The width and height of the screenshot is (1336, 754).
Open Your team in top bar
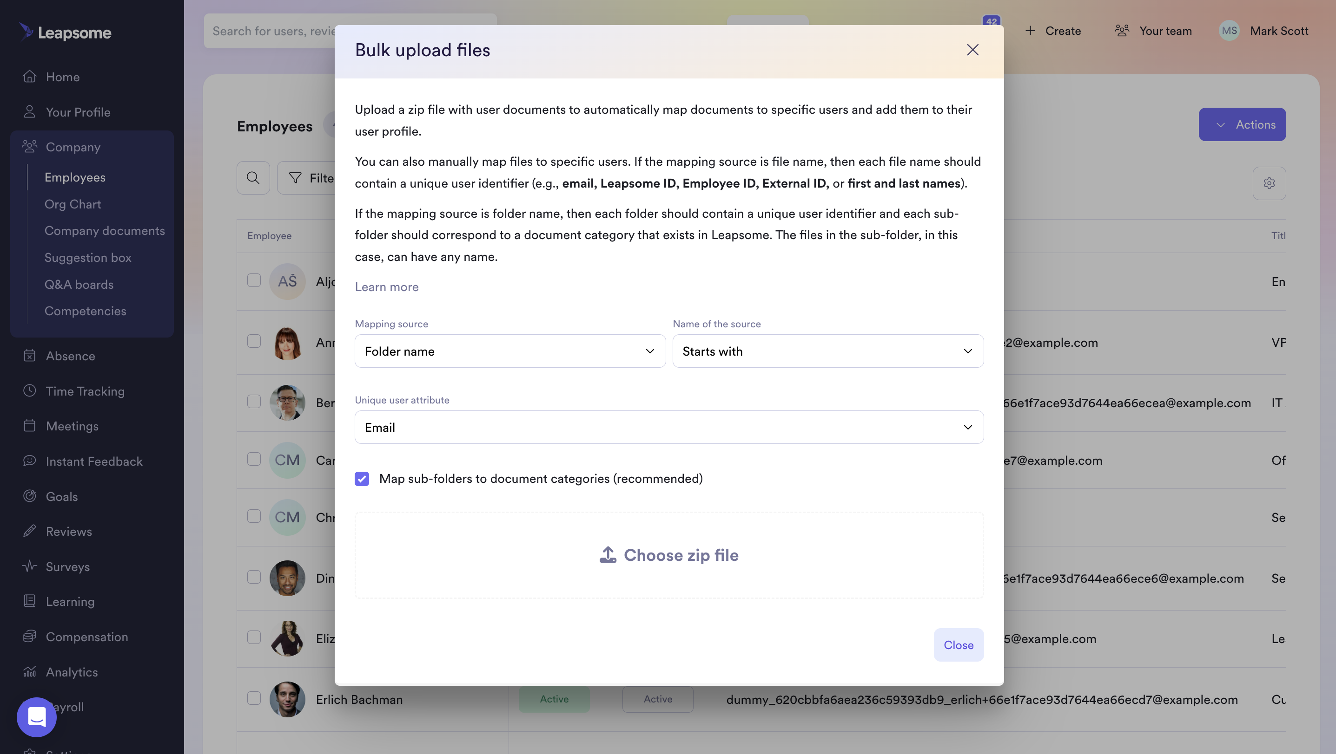[x=1153, y=31]
